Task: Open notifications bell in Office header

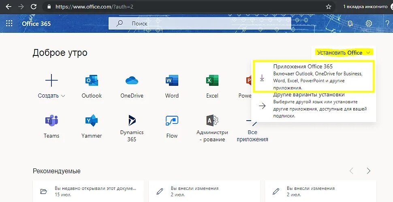Action: pyautogui.click(x=350, y=23)
